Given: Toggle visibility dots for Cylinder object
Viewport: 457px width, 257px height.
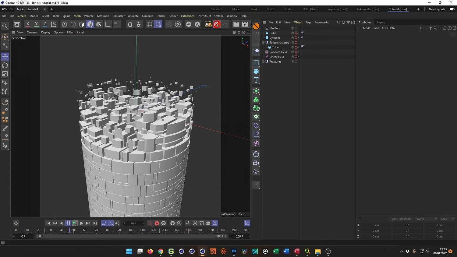Looking at the screenshot, I should (296, 38).
